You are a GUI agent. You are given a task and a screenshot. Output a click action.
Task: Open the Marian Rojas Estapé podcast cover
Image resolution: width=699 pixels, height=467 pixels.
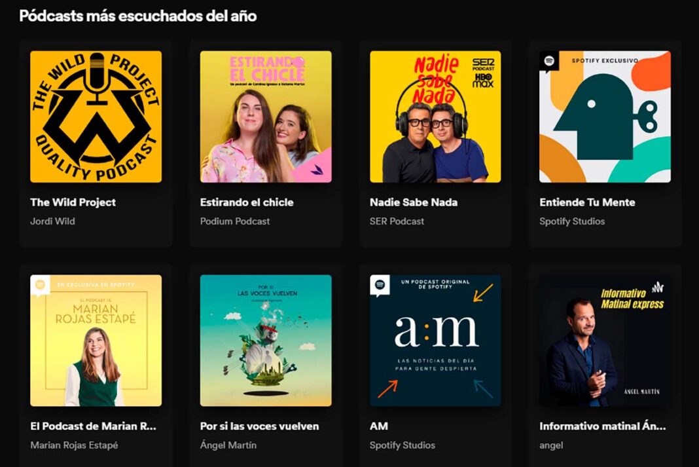(x=96, y=341)
